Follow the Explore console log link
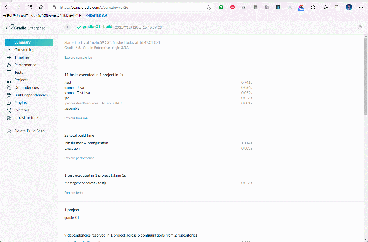Viewport: 368px width, 242px height. [x=78, y=58]
